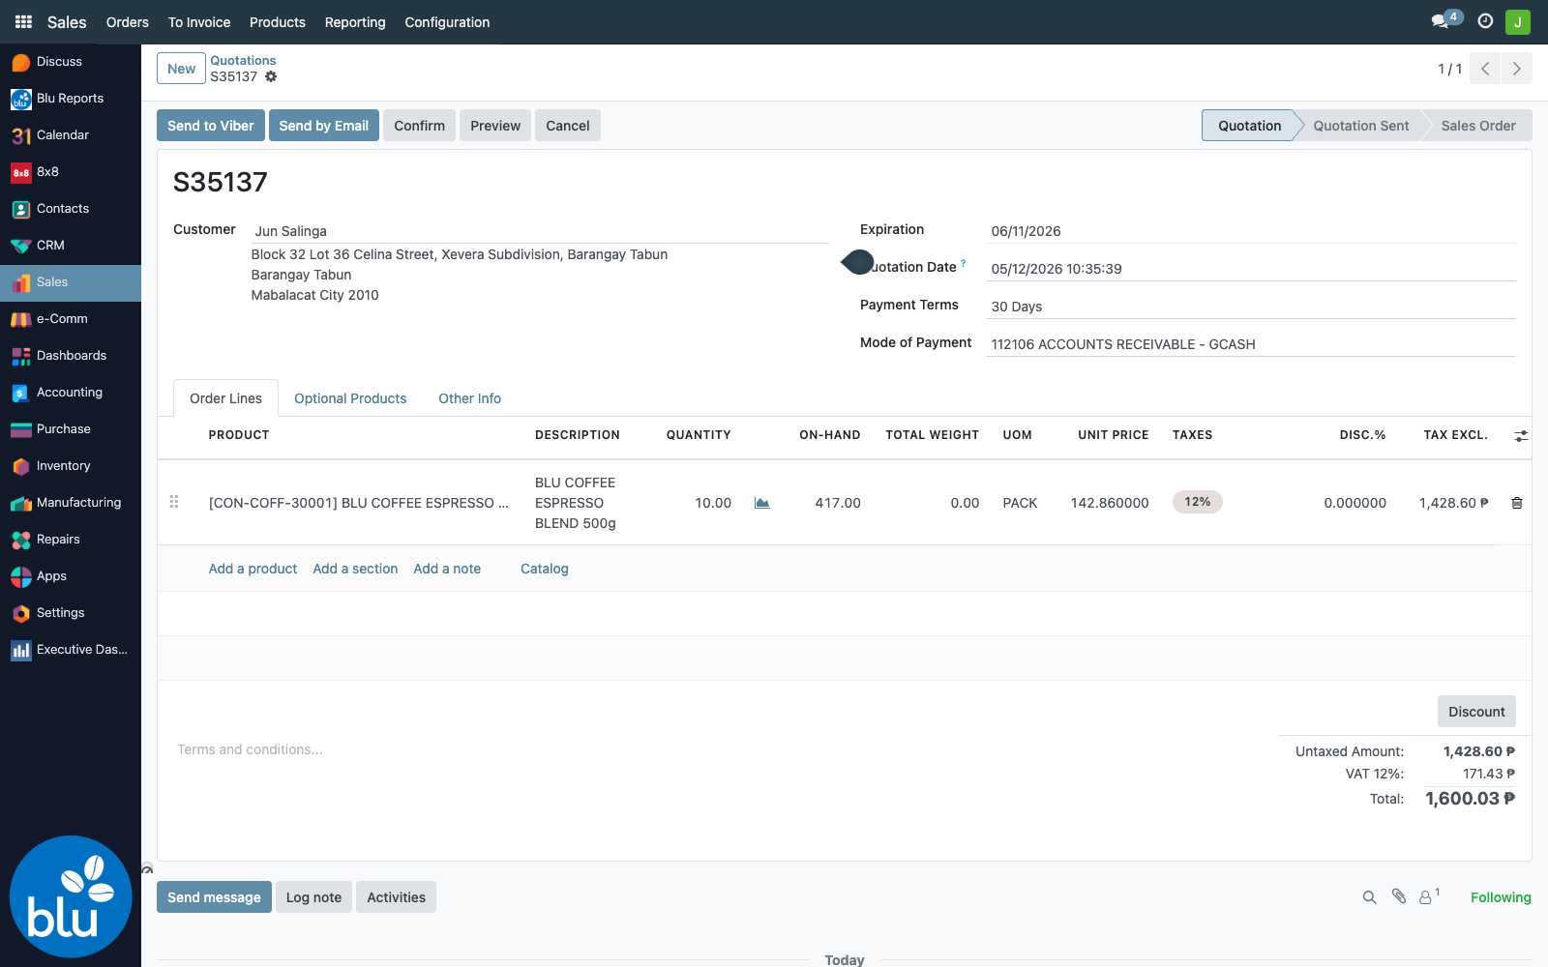Open the Orders menu

(128, 22)
